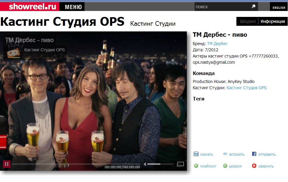Click the green plus icon beside плейлист
The width and height of the screenshot is (288, 182).
tap(196, 166)
